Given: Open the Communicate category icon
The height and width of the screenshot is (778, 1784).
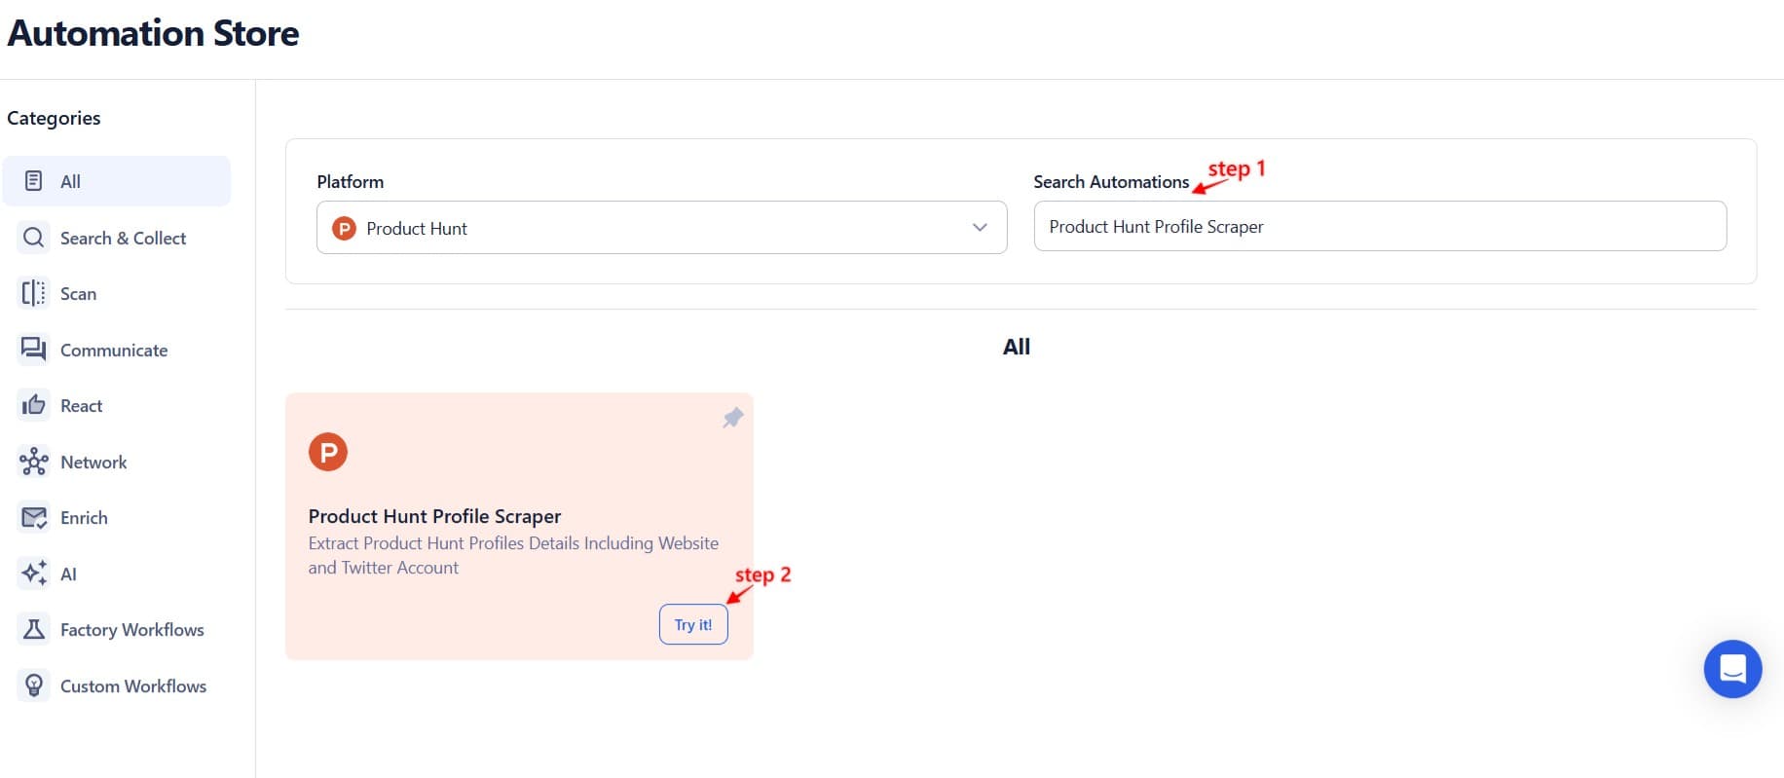Looking at the screenshot, I should click(33, 350).
